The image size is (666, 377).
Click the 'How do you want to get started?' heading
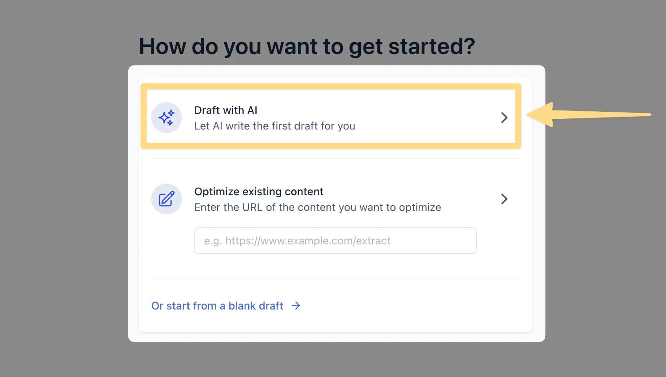click(307, 46)
